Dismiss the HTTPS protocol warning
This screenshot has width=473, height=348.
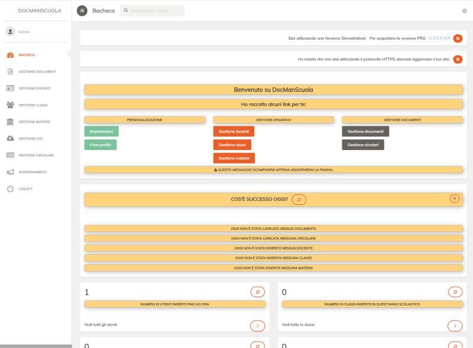tap(458, 59)
